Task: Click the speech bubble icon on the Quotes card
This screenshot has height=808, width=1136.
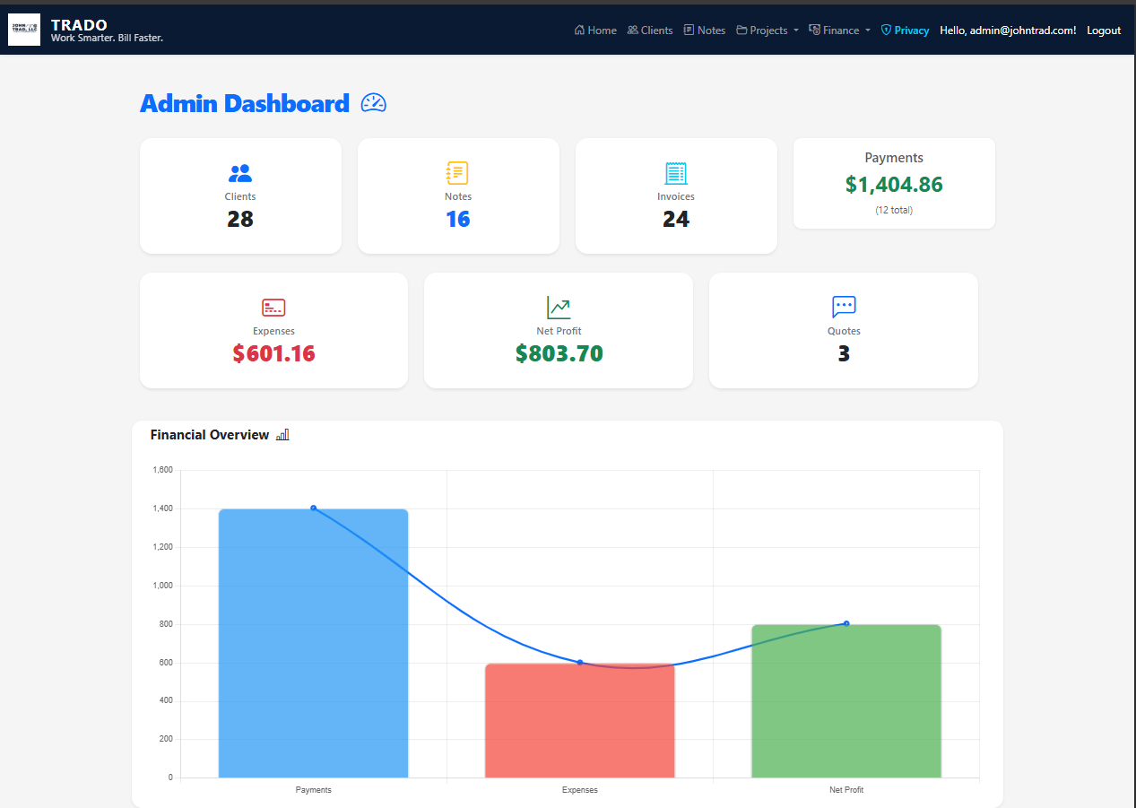Action: tap(843, 306)
